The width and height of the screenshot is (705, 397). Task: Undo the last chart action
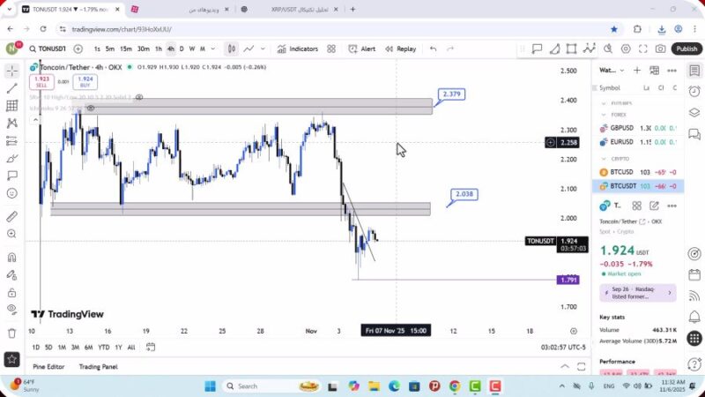click(433, 49)
